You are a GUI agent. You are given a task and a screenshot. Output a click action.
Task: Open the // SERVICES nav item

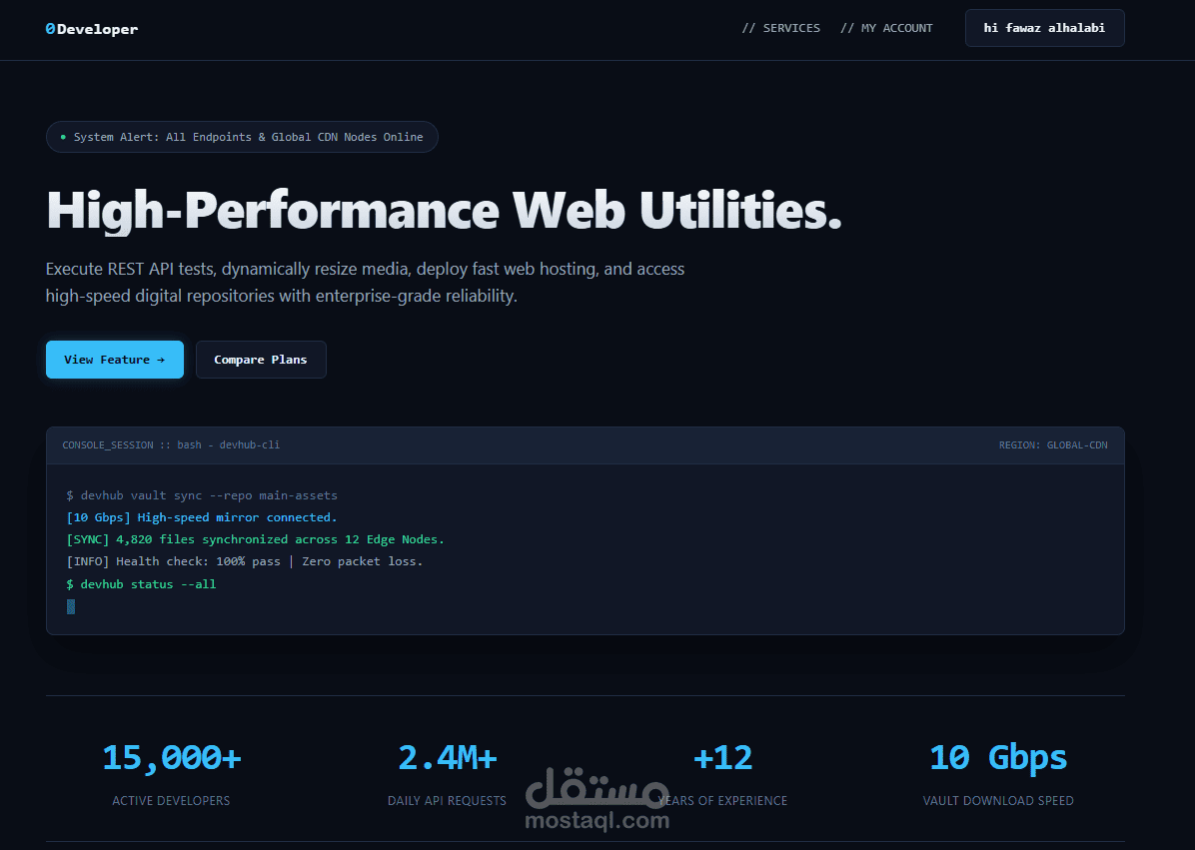781,28
